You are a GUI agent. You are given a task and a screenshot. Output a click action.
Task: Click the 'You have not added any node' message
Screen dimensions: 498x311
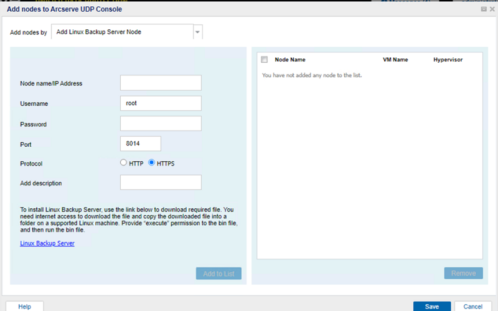tap(312, 75)
